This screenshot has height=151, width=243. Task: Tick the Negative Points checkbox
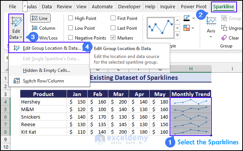tap(71, 38)
